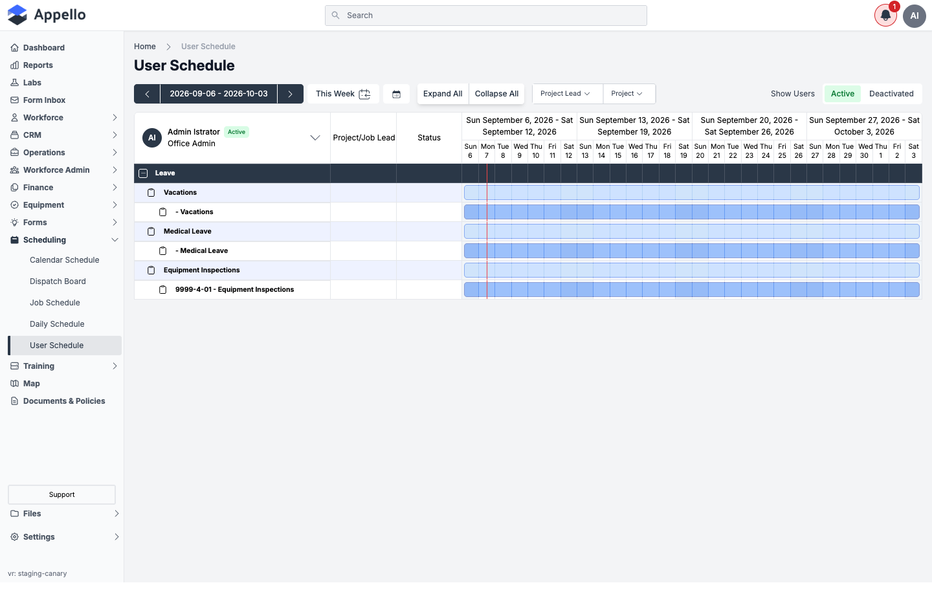Click the Expand All button
The image size is (932, 594).
[x=443, y=94]
